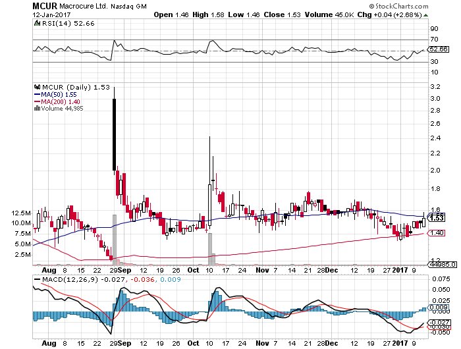This screenshot has width=461, height=349.
Task: Click the 2.4 price axis label
Action: click(435, 138)
